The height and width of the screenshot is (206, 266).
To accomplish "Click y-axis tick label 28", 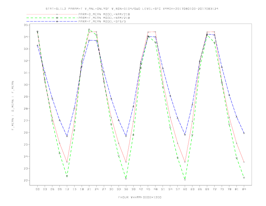I will (26, 109).
